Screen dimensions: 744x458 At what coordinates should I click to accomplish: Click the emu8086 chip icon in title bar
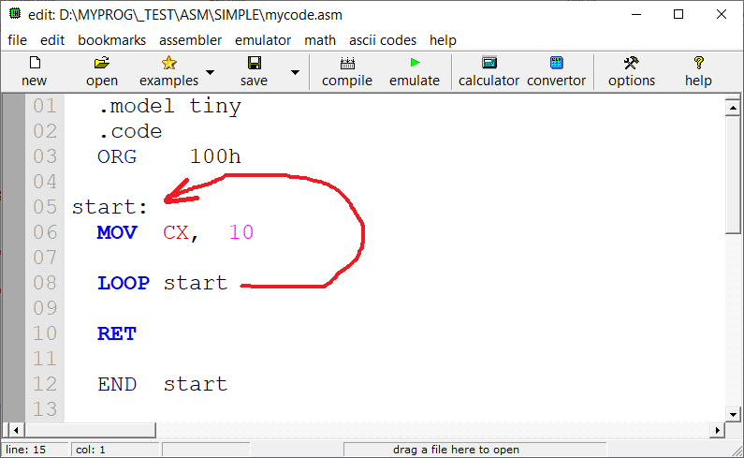tap(15, 14)
